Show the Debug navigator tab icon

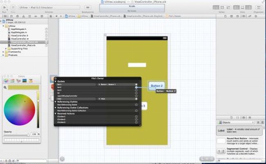(30, 16)
